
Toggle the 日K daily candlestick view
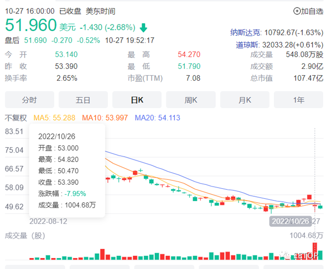(137, 99)
